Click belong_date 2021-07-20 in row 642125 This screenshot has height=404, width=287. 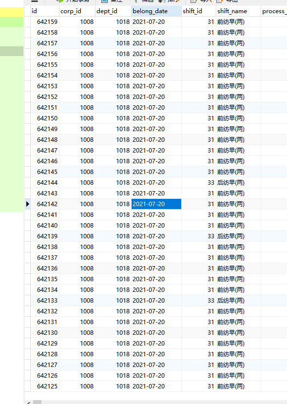coord(156,386)
